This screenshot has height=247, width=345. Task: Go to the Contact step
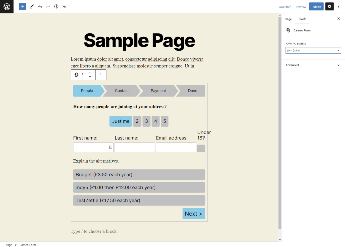coord(122,91)
